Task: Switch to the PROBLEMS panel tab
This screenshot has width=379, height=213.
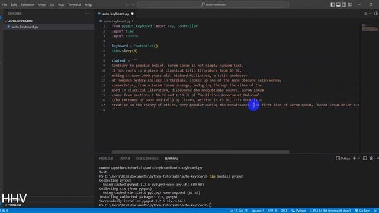Action: click(106, 159)
